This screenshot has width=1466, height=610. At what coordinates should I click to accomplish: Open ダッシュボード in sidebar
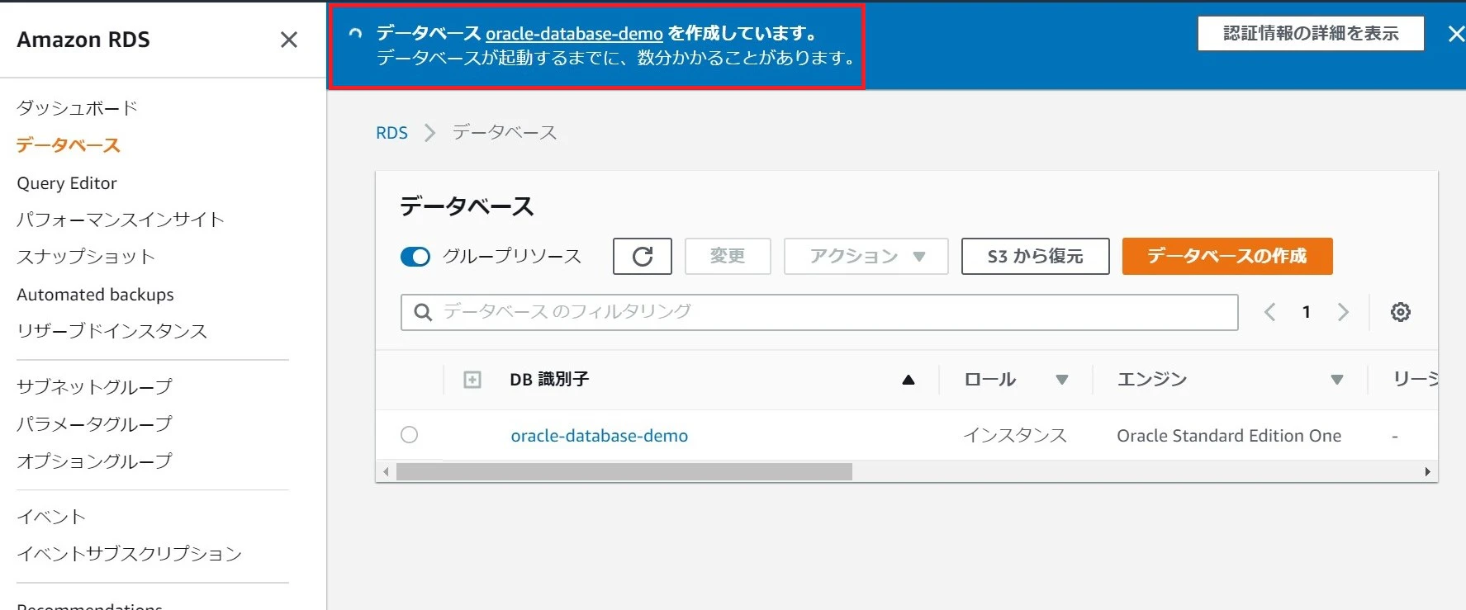(77, 108)
